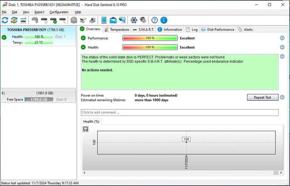This screenshot has width=290, height=186.
Task: Click the comment input field
Action: click(x=179, y=112)
